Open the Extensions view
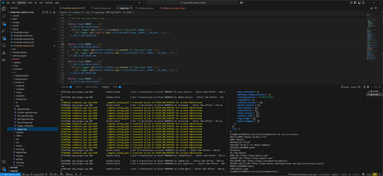The image size is (383, 176). (x=4, y=38)
